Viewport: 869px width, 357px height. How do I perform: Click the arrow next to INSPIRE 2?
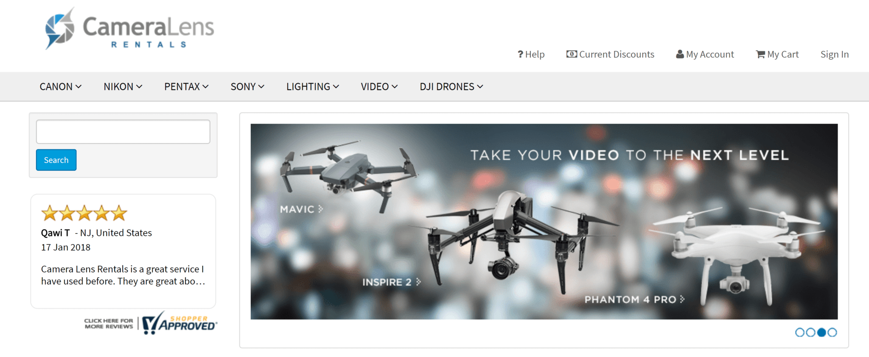click(418, 282)
